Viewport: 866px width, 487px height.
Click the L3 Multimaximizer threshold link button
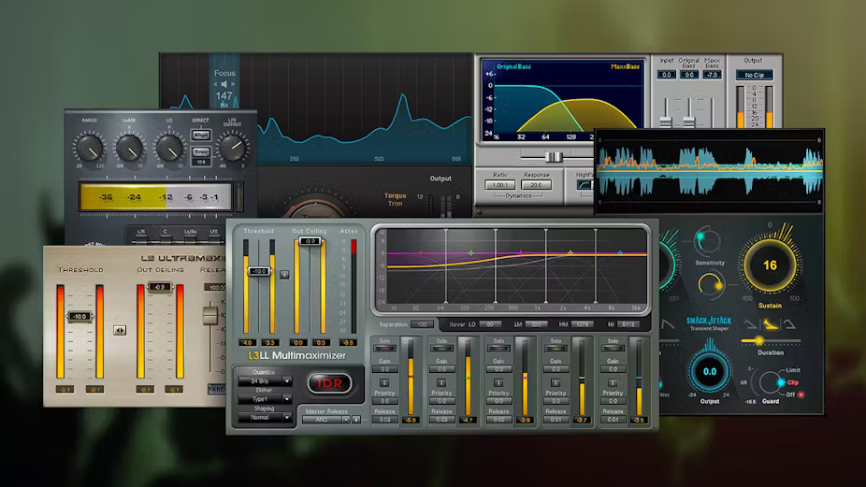[x=284, y=274]
